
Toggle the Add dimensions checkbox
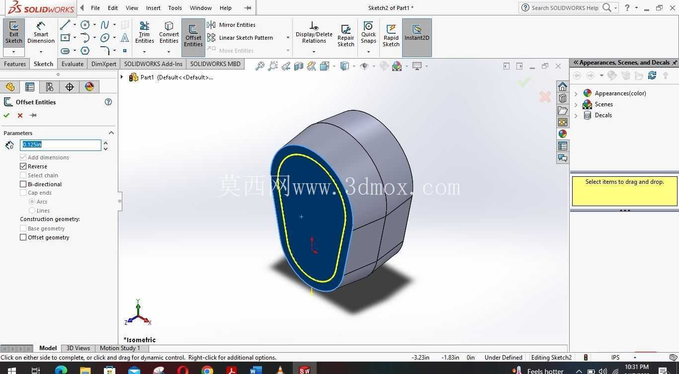(23, 157)
